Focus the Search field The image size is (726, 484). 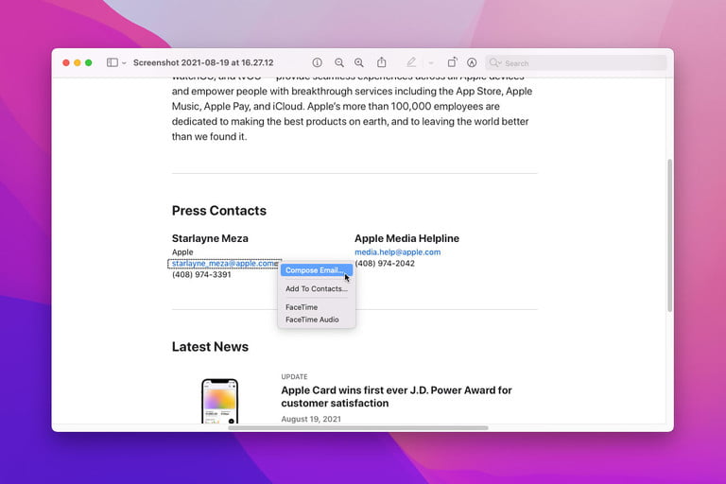coord(576,63)
